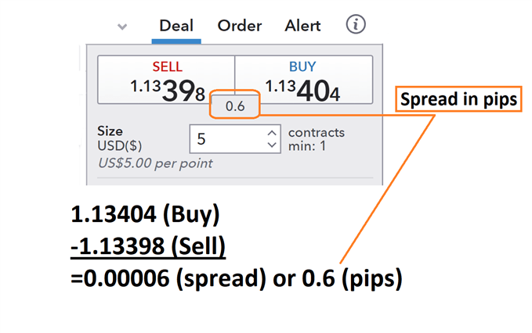Open the Order tab
This screenshot has height=333, width=532.
(240, 26)
